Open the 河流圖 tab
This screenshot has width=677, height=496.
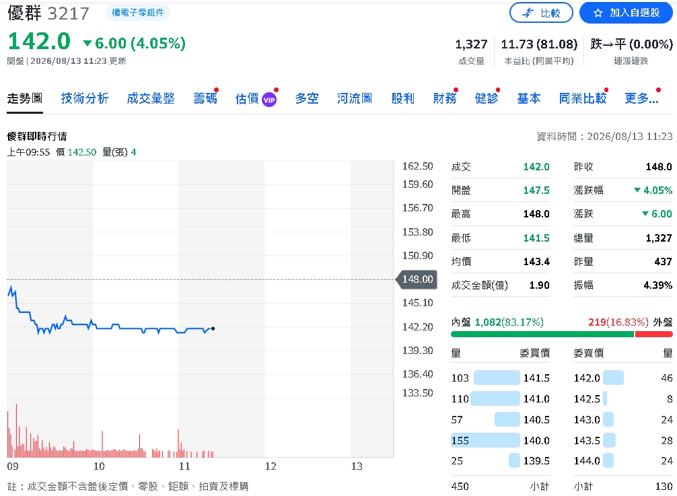point(355,98)
